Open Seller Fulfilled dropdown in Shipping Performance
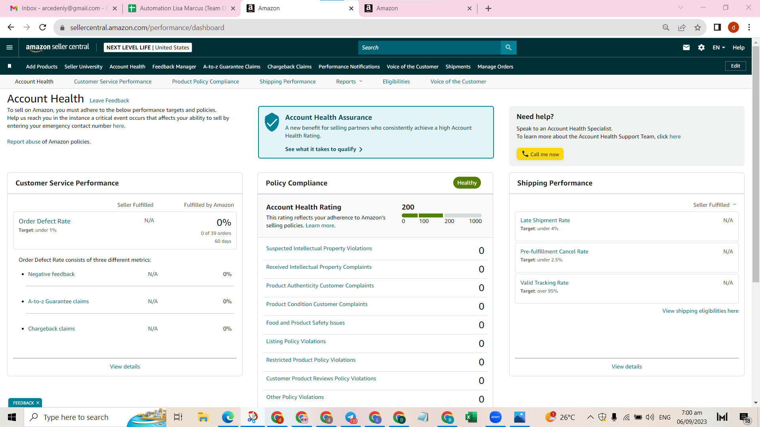The height and width of the screenshot is (427, 760). (714, 205)
